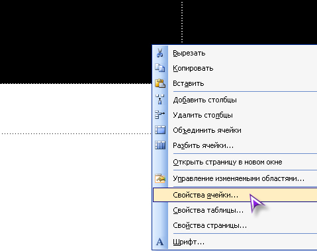Viewport: 317px width, 251px height.
Task: Click the merge cells icon
Action: pos(160,130)
